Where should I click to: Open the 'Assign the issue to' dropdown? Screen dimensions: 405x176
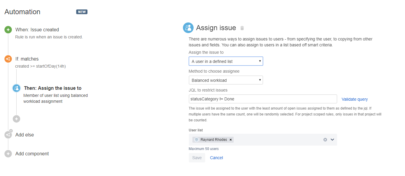(x=226, y=61)
